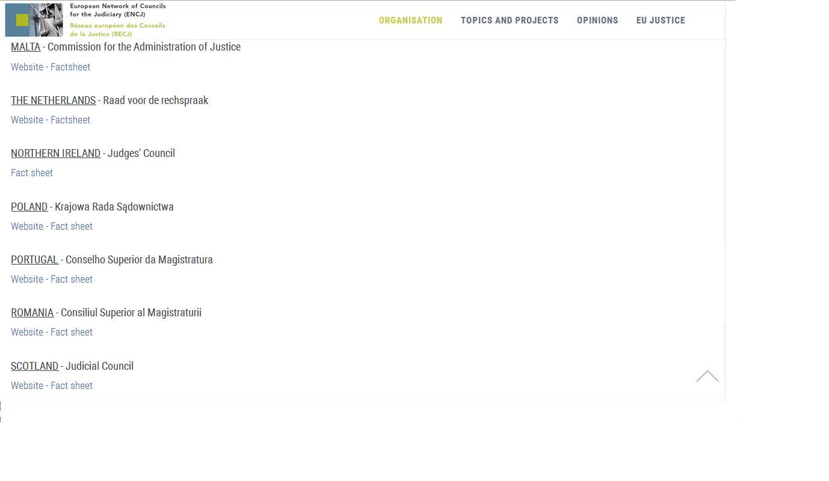829x481 pixels.
Task: Open Poland's Fact sheet
Action: tap(72, 226)
